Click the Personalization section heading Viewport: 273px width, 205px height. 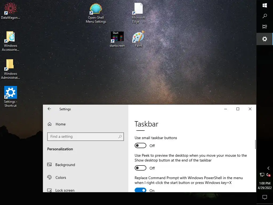[x=60, y=149]
